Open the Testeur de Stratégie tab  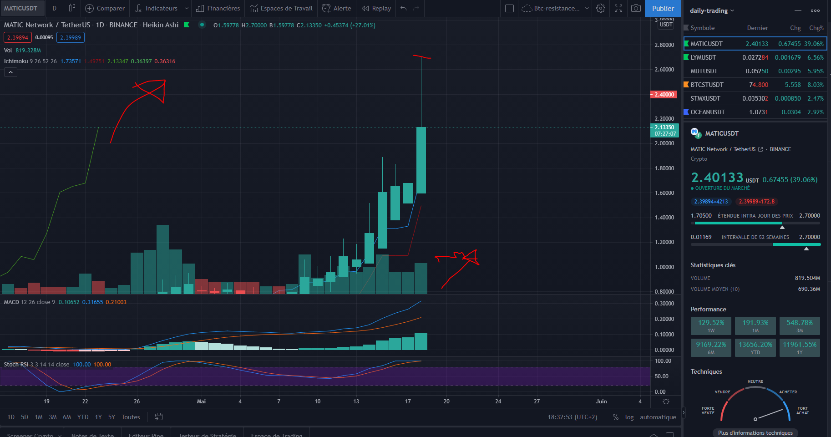pos(207,435)
